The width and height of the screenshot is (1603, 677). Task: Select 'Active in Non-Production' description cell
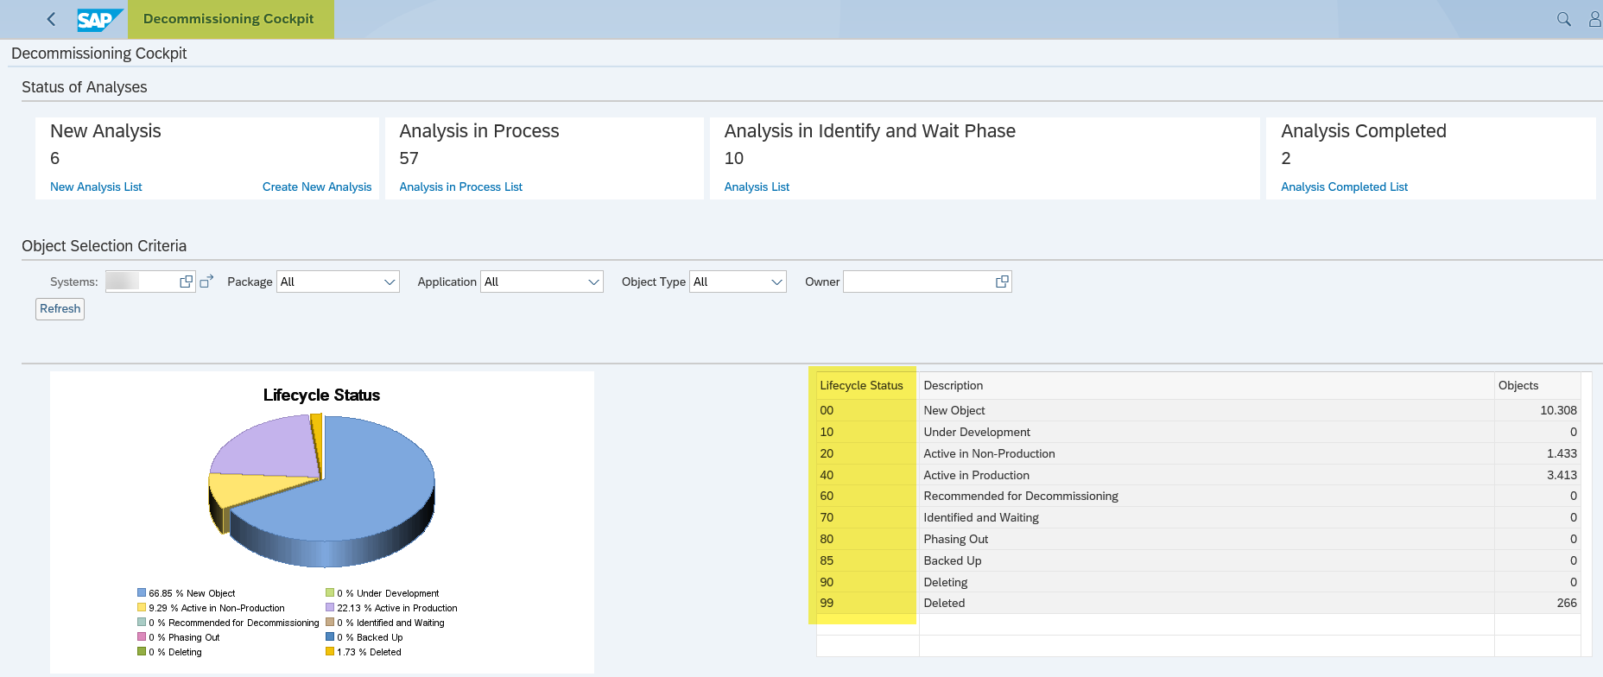point(1207,453)
